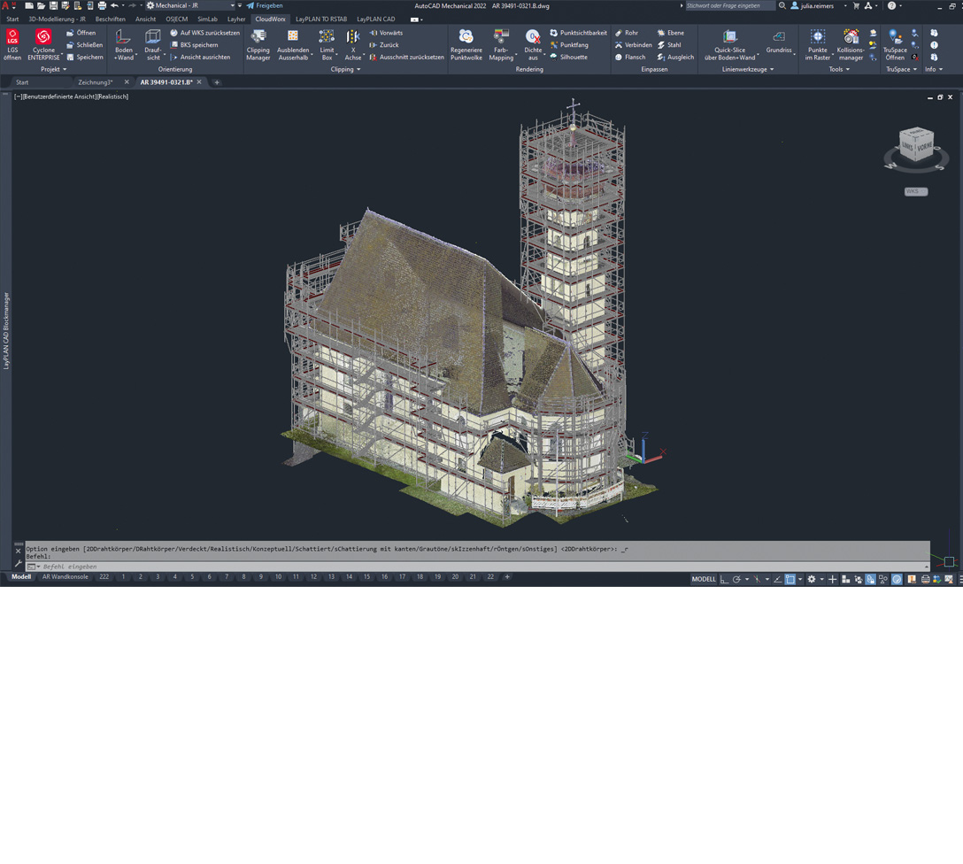Click the Freigeben share button
Image resolution: width=963 pixels, height=864 pixels.
(265, 5)
